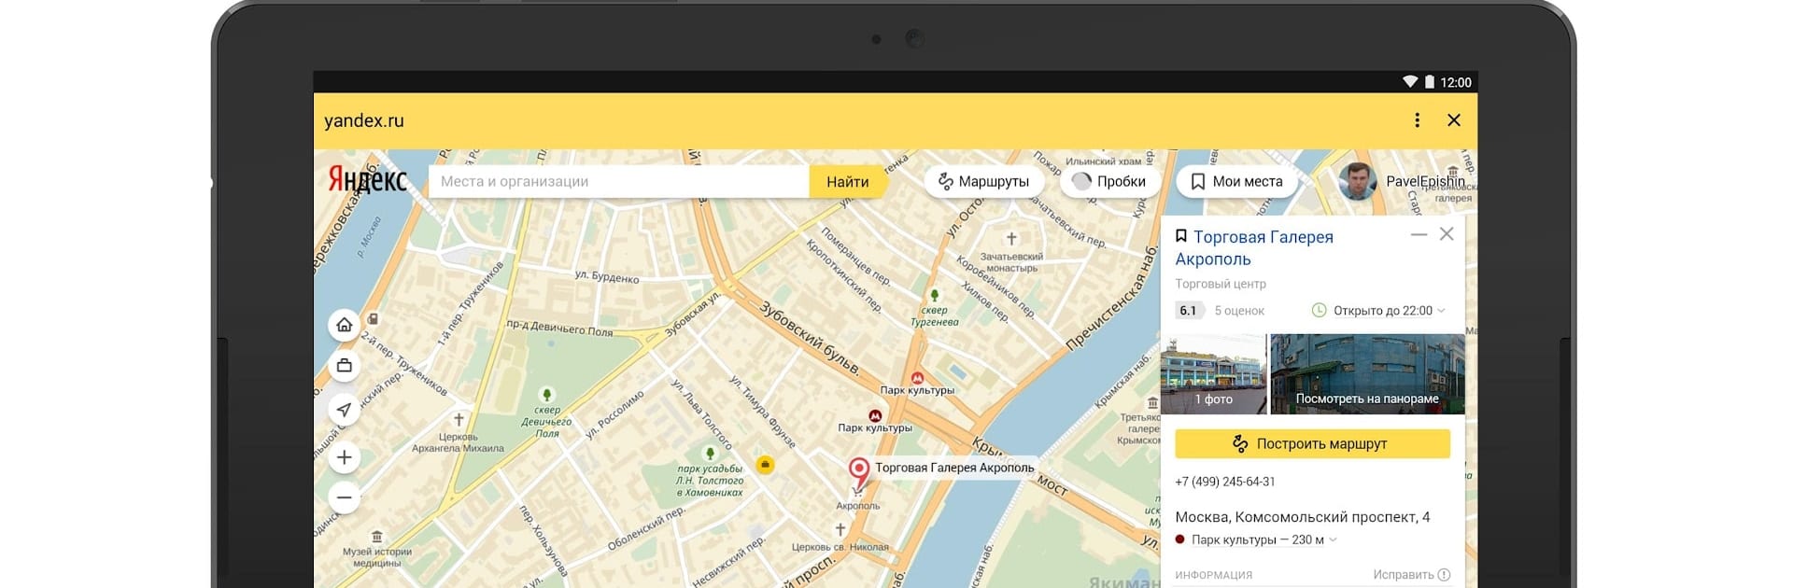
Task: Click the yandex.ru address text
Action: [364, 120]
